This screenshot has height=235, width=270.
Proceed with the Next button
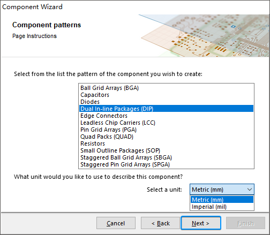pyautogui.click(x=201, y=223)
